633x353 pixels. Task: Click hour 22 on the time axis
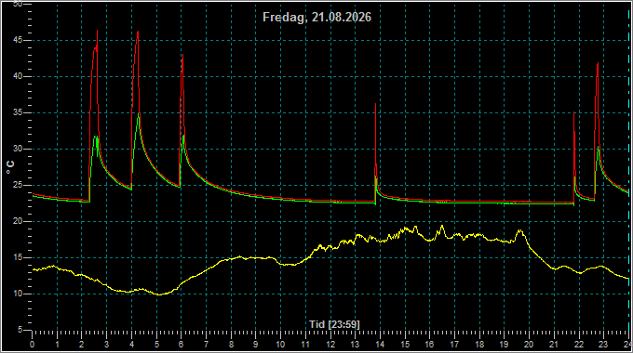click(x=578, y=345)
